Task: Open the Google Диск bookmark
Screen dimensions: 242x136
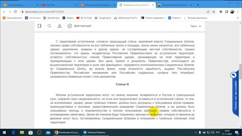Action: 103,18
